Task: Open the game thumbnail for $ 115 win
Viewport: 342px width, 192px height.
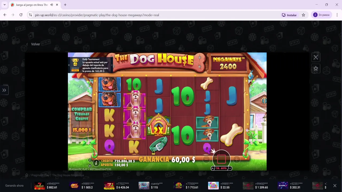Action: coord(144,186)
